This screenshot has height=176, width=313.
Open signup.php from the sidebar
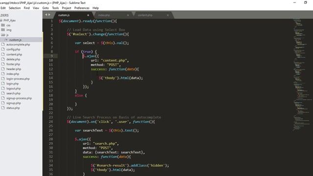tap(14, 103)
